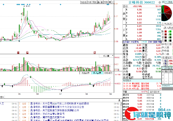Open announcement about 2020年第三次临时股东大会
This screenshot has width=173, height=121.
click(59, 103)
